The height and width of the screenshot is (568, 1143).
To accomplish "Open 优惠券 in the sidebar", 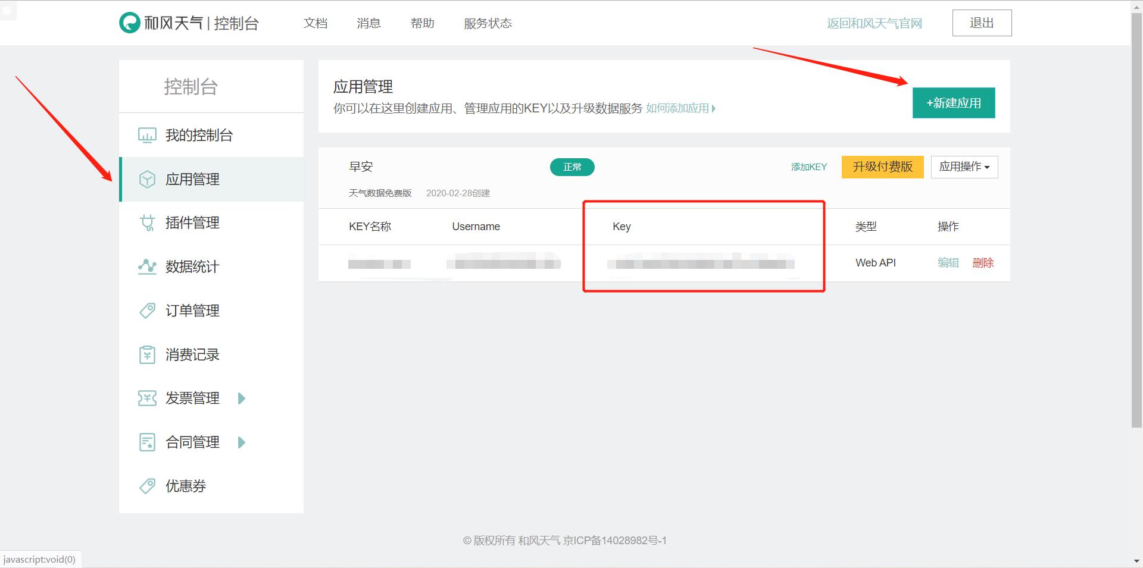I will coord(211,486).
